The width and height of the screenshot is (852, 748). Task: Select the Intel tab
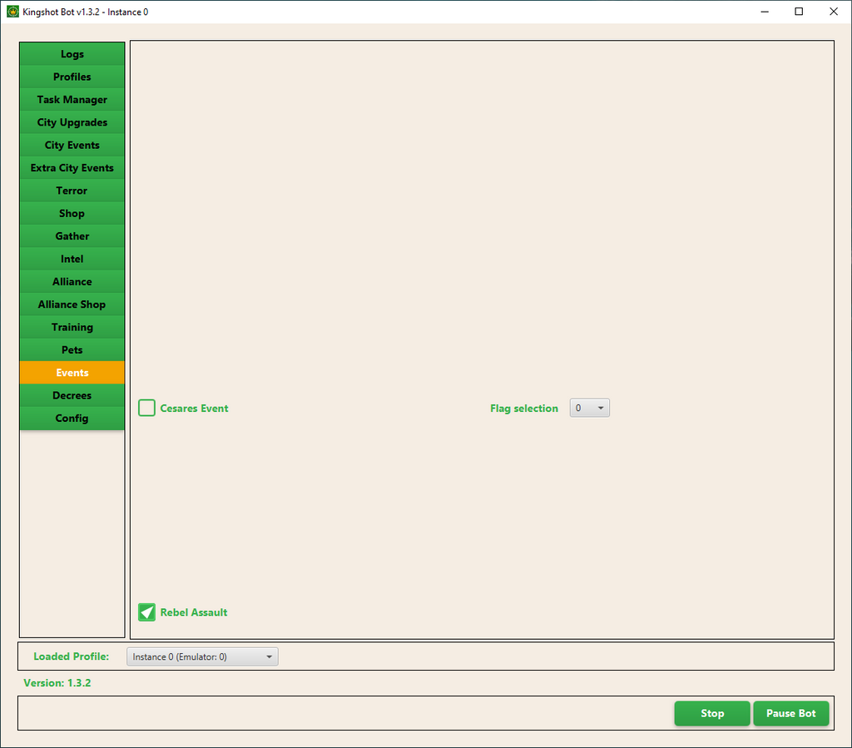pos(72,259)
